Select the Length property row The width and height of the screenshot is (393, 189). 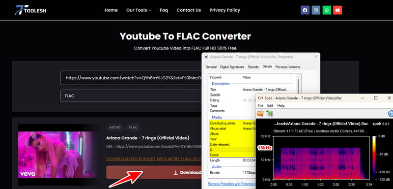pyautogui.click(x=232, y=160)
